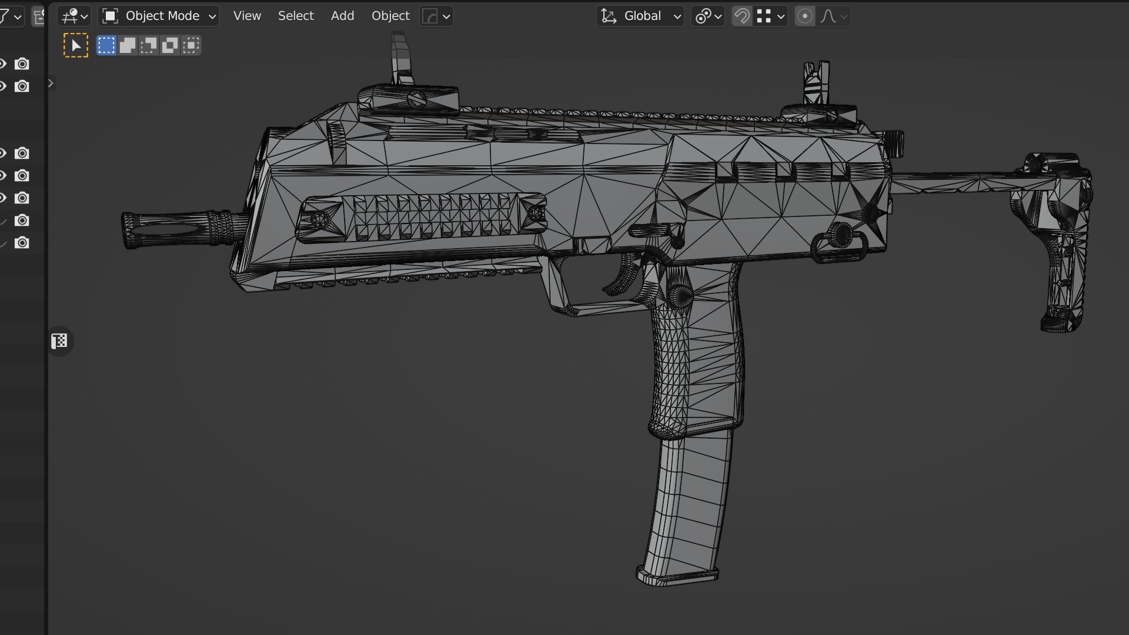Open the proportional editing falloff dropdown
1129x635 pixels.
[833, 16]
